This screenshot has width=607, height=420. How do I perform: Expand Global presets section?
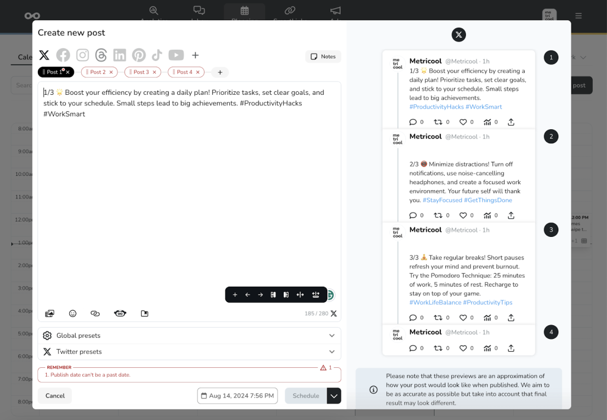[189, 336]
